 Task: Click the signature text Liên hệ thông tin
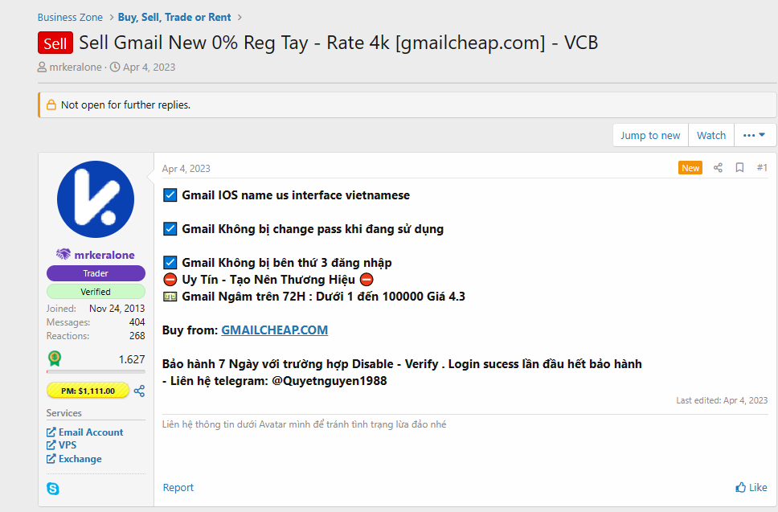(x=304, y=424)
